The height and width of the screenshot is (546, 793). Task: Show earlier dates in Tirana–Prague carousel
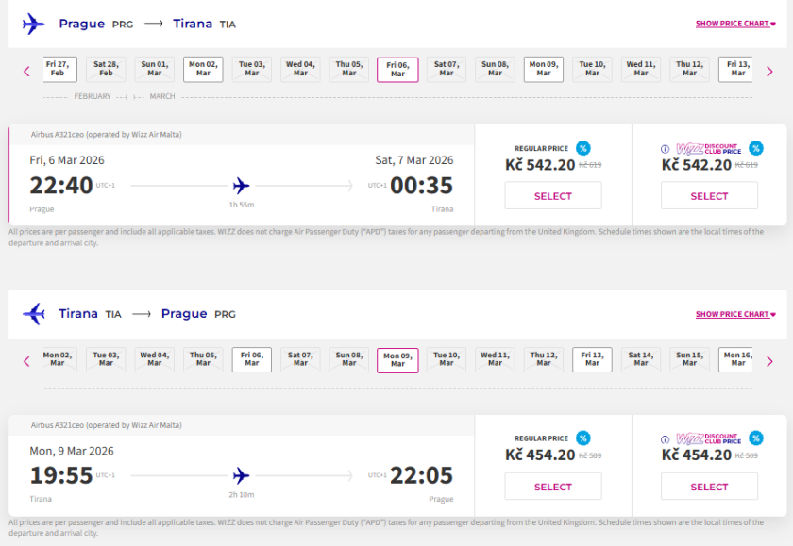pos(26,361)
